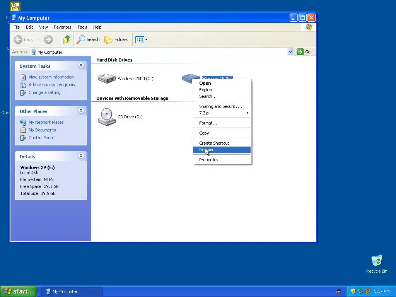Open Control Panel link
The image size is (396, 297).
coord(41,138)
